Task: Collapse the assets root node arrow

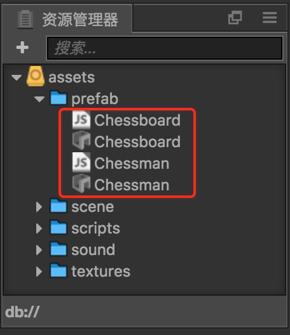Action: pos(17,77)
